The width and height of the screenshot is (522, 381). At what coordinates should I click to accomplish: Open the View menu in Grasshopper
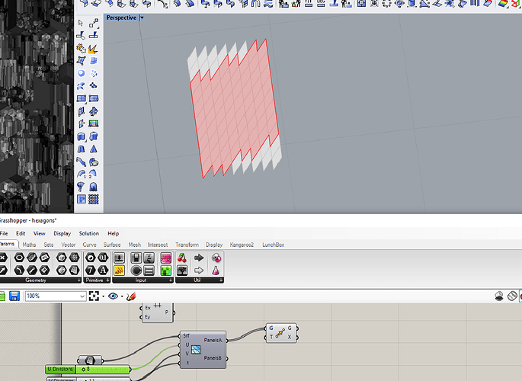pyautogui.click(x=40, y=234)
